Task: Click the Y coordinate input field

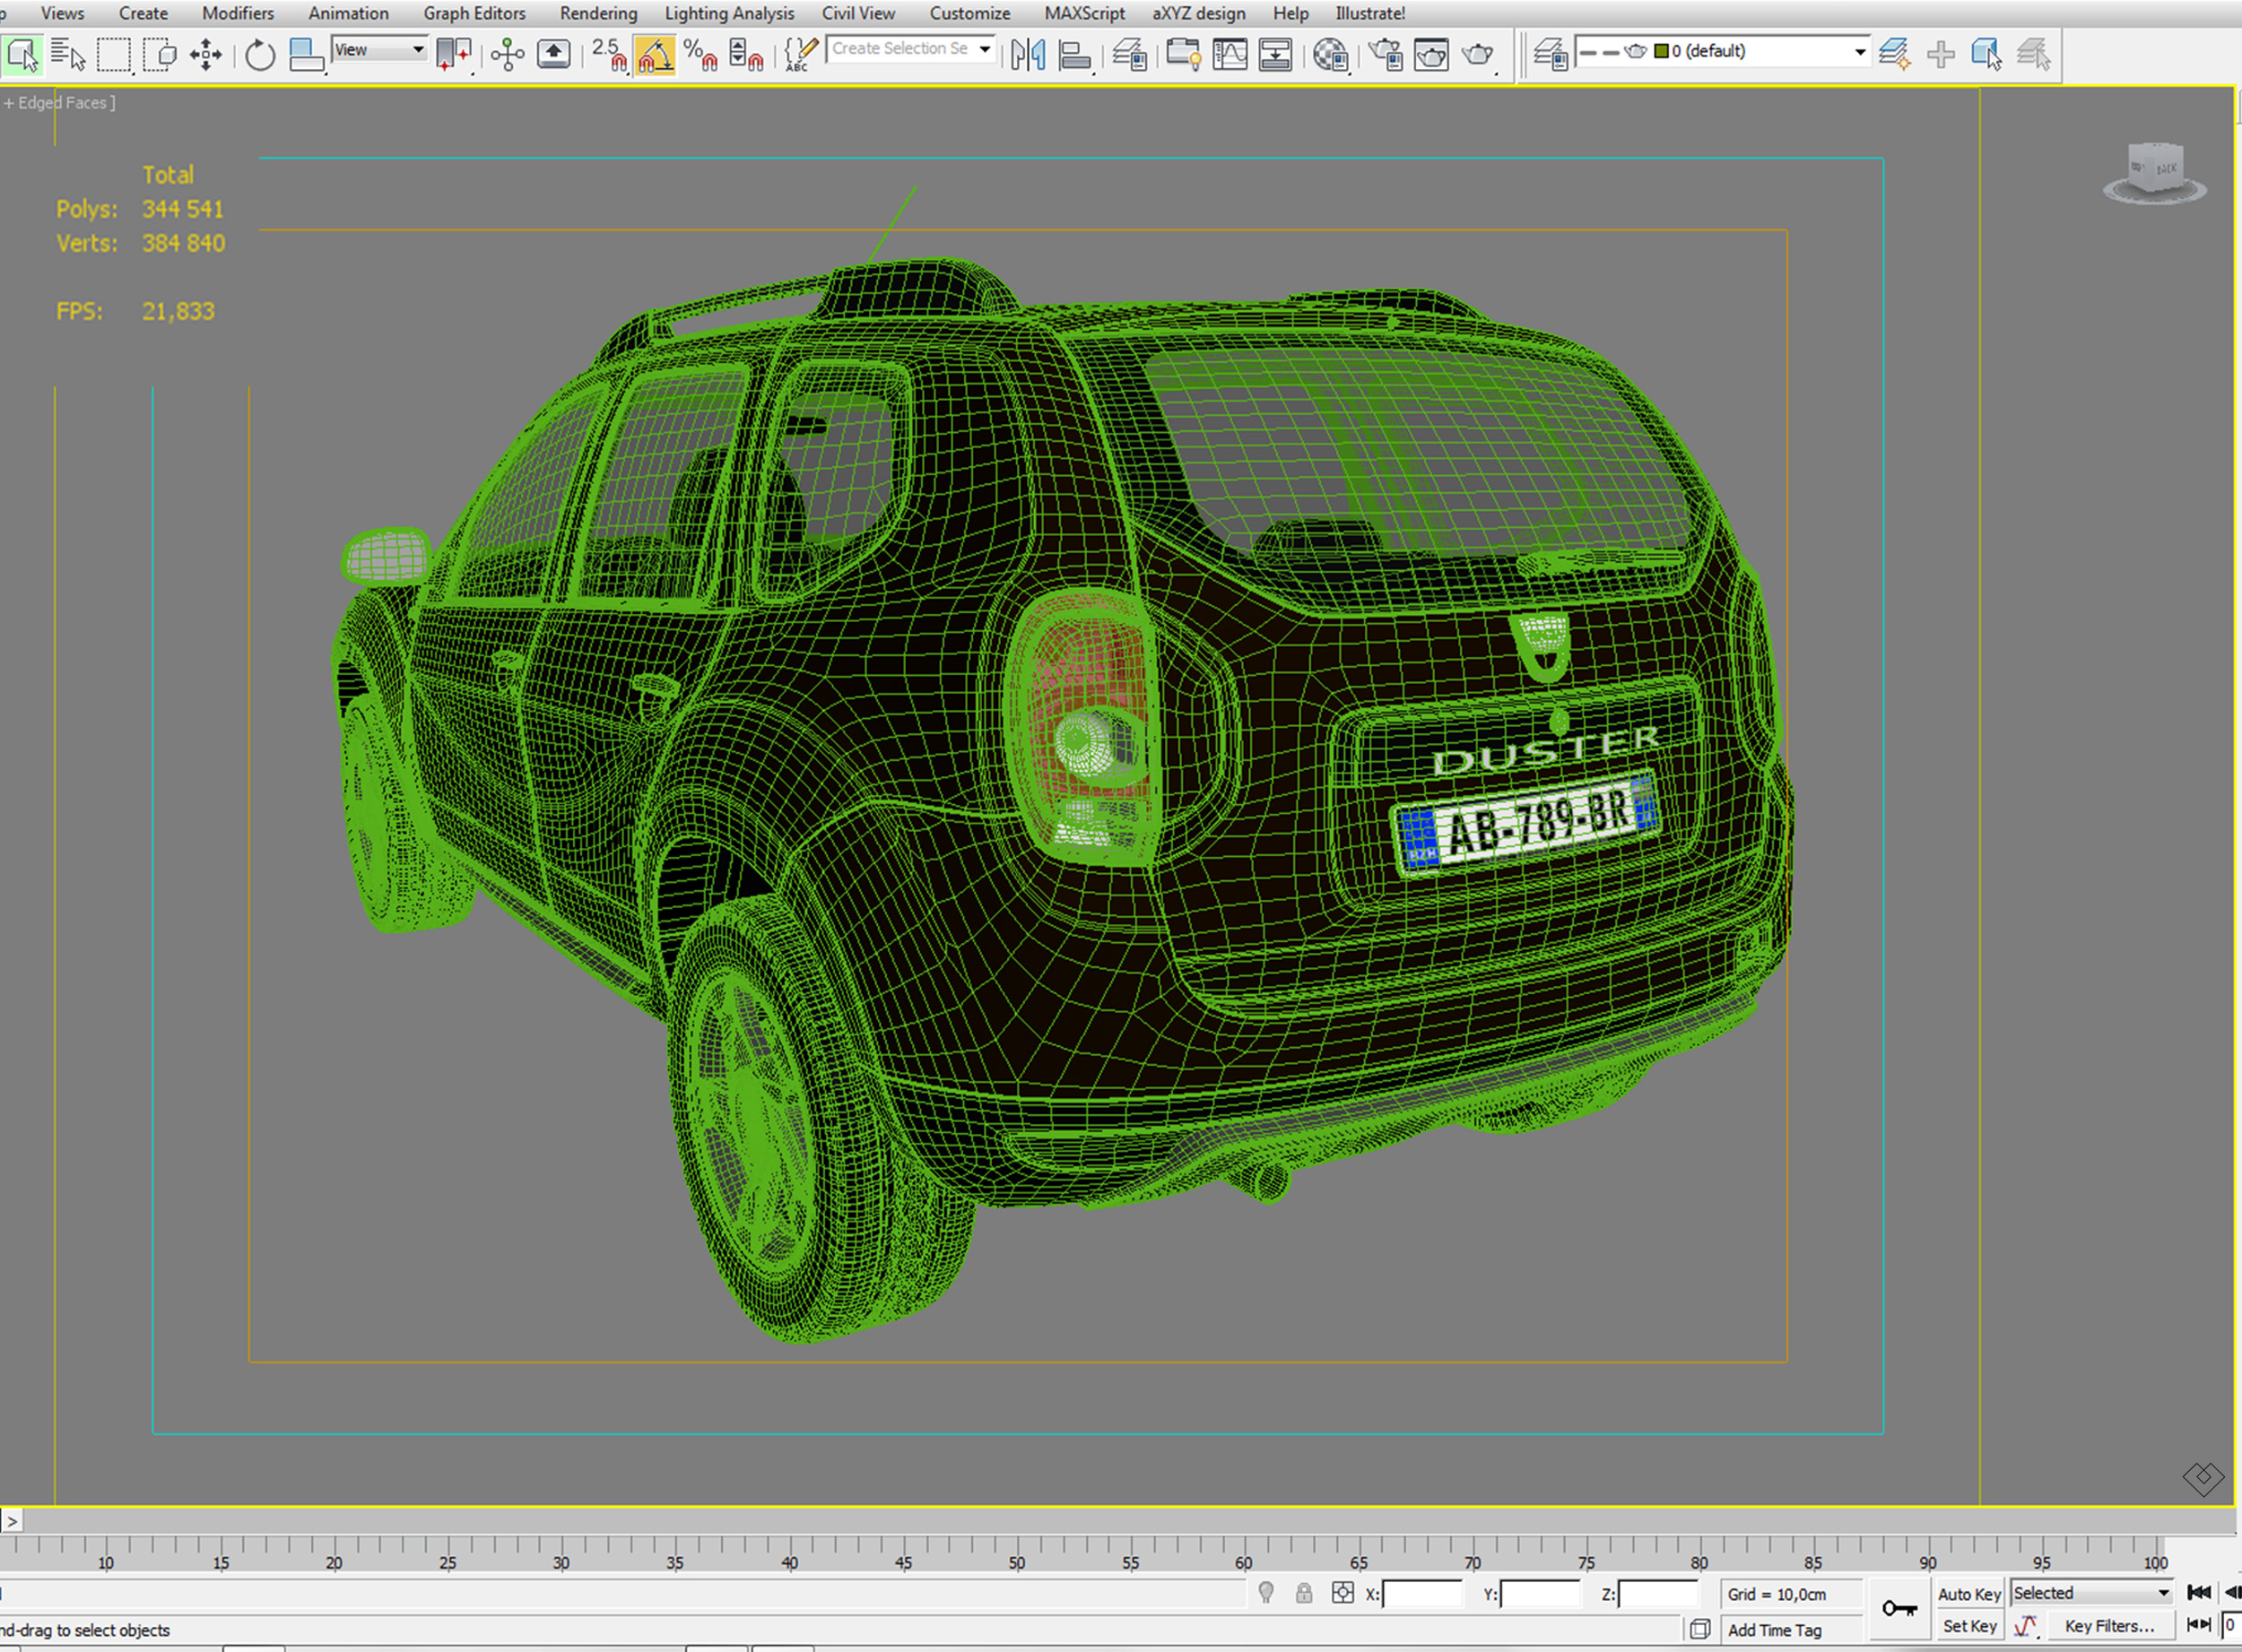Action: [1539, 1594]
